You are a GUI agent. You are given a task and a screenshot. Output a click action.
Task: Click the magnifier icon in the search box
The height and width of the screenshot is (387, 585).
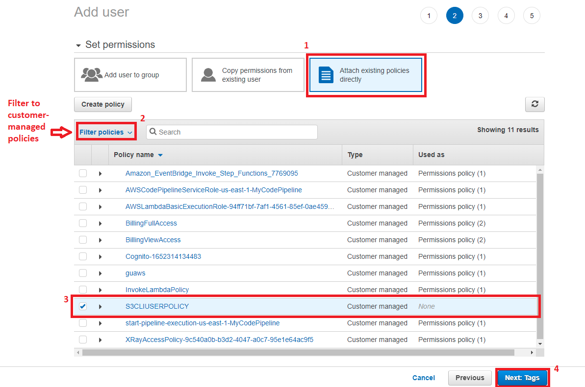coord(153,132)
